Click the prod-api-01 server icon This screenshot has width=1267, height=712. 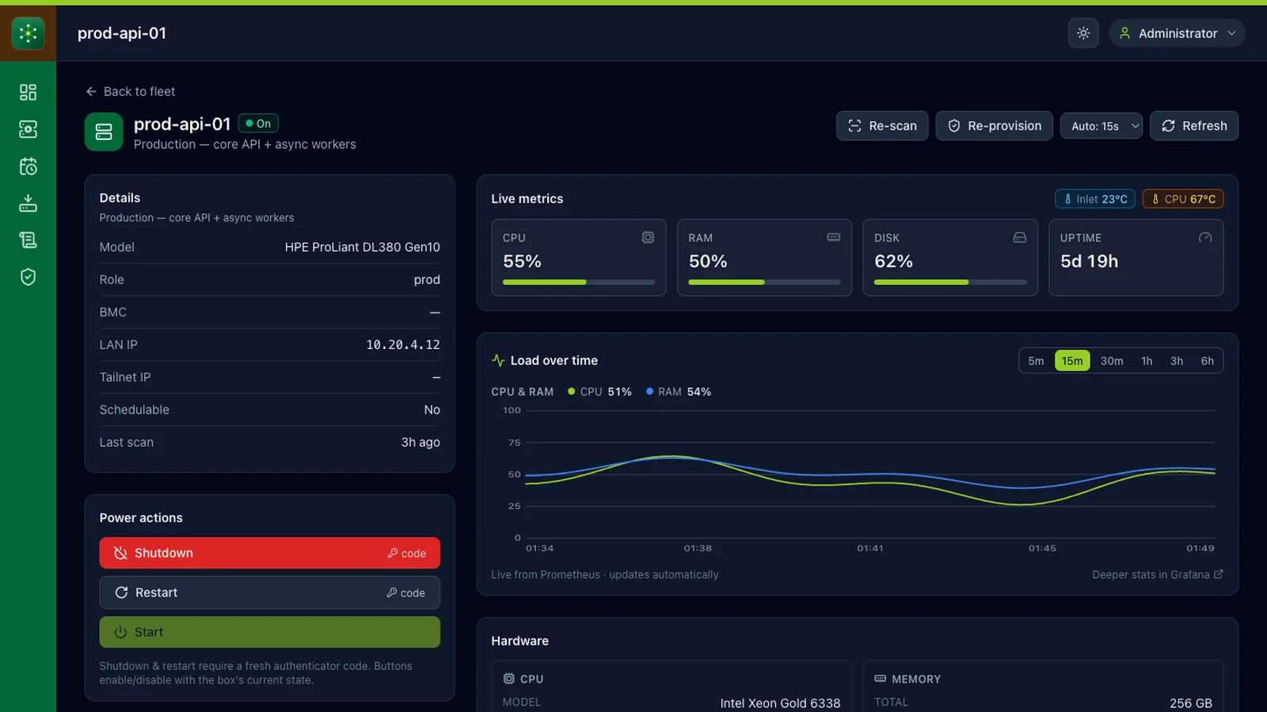click(104, 132)
